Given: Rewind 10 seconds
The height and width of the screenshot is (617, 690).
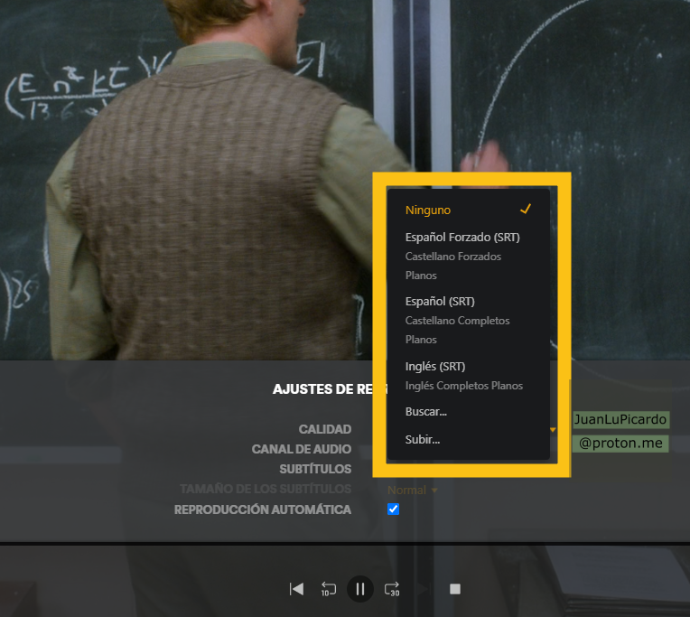Looking at the screenshot, I should 328,589.
